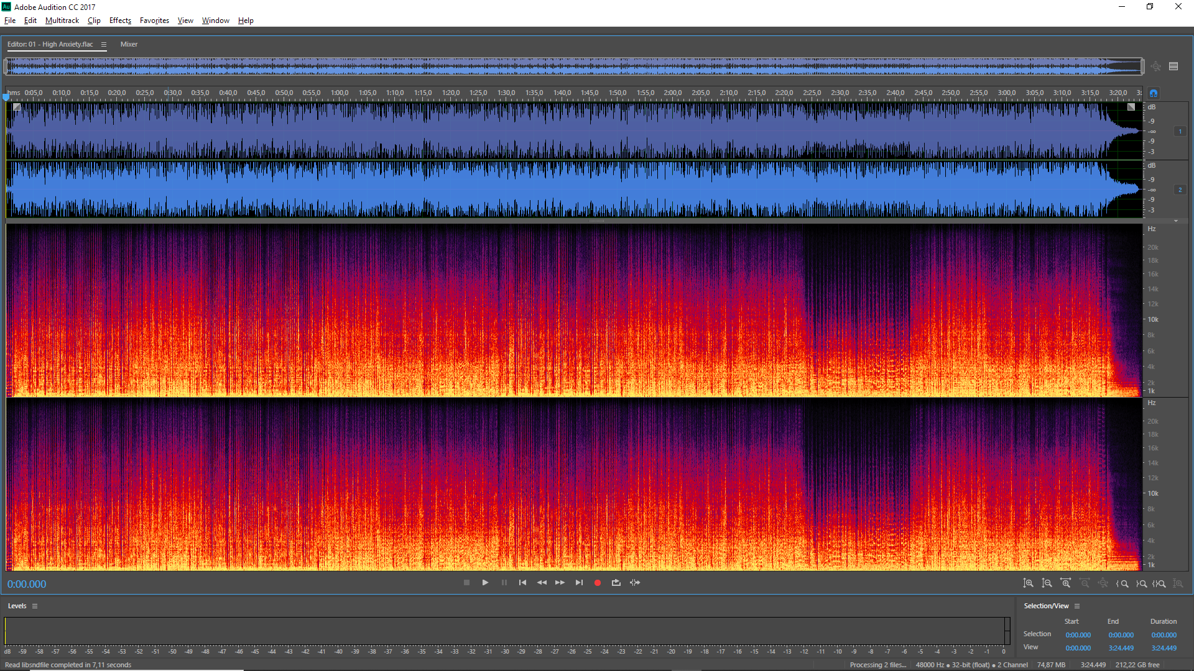Open the Window menu
Screen dimensions: 1194x671
tap(215, 21)
